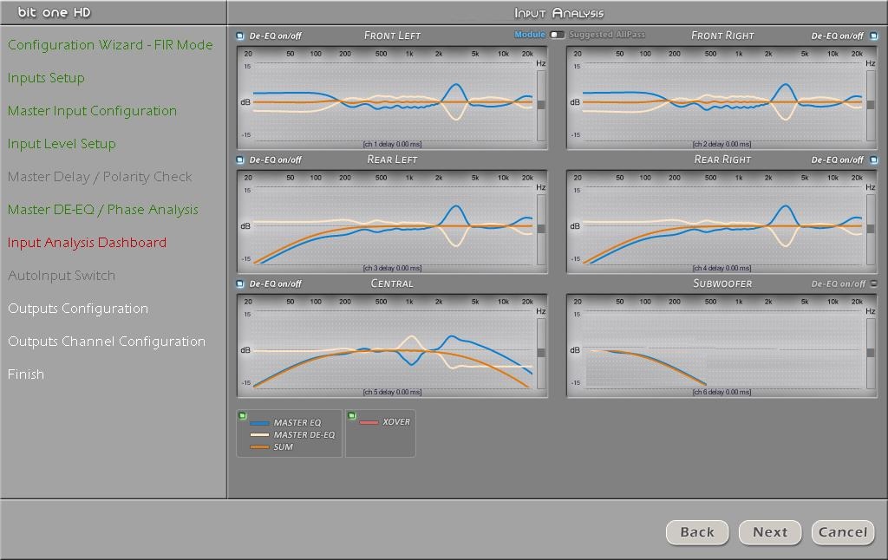Toggle De-EQ for Rear Right channel
888x560 pixels.
click(x=873, y=160)
